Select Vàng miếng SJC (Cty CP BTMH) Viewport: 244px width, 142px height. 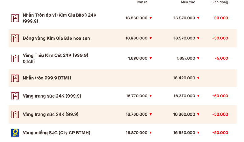(x=56, y=133)
